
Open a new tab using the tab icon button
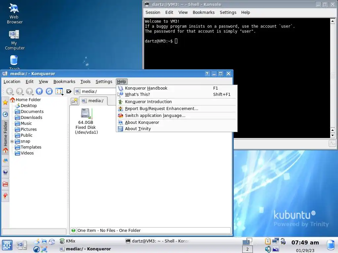tap(74, 101)
